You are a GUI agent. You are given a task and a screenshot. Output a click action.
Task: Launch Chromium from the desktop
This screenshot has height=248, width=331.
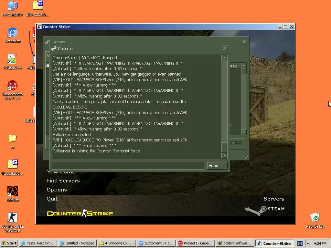[13, 35]
